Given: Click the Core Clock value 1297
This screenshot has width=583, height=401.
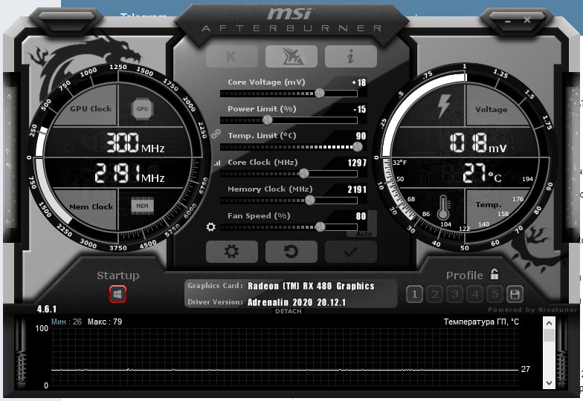Looking at the screenshot, I should click(x=357, y=163).
